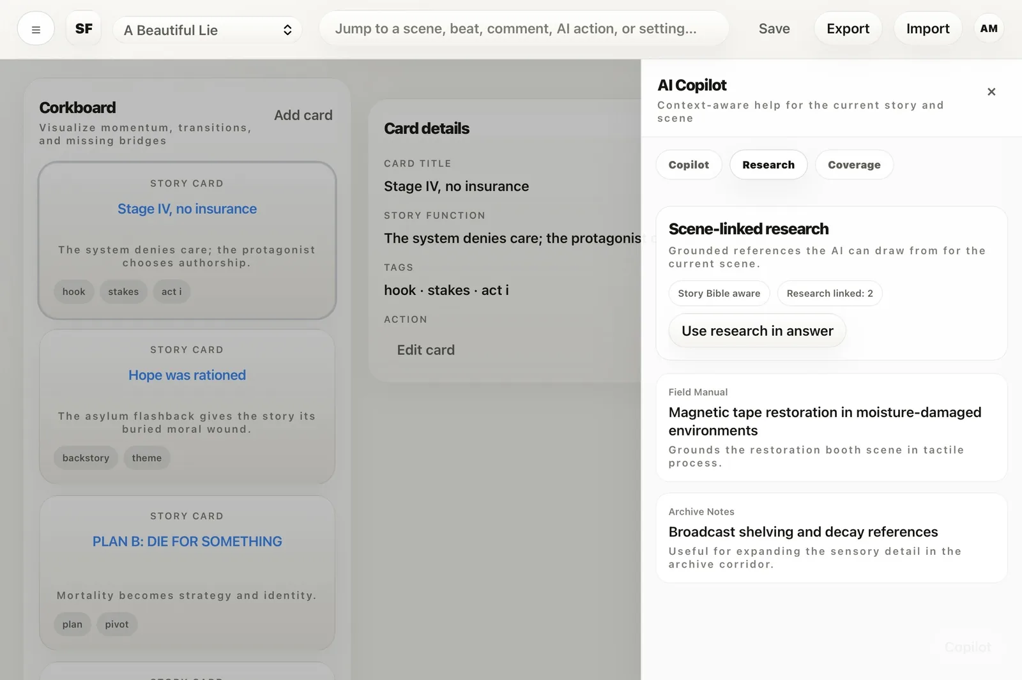Image resolution: width=1022 pixels, height=680 pixels.
Task: Open the A Beautiful Lie story dropdown
Action: pos(208,30)
